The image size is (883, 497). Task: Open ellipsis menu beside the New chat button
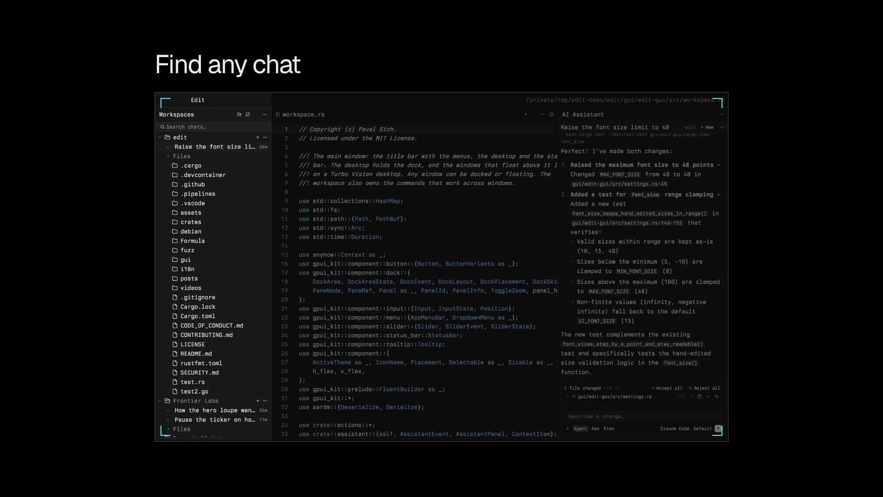pyautogui.click(x=721, y=127)
